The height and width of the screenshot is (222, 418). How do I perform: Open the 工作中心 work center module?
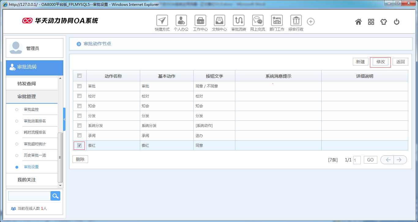tap(200, 21)
